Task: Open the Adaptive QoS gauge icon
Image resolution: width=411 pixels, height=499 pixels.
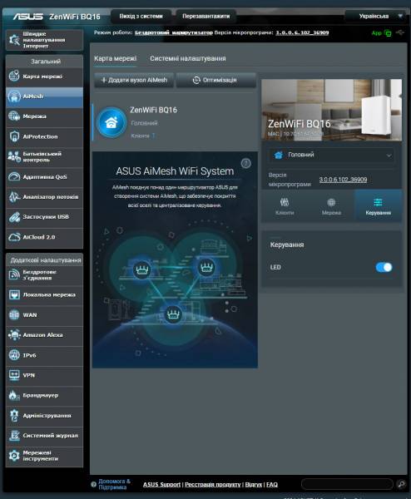Action: coord(14,176)
